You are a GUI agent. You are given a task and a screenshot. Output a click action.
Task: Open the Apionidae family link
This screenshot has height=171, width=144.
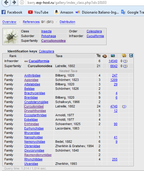(x=31, y=80)
